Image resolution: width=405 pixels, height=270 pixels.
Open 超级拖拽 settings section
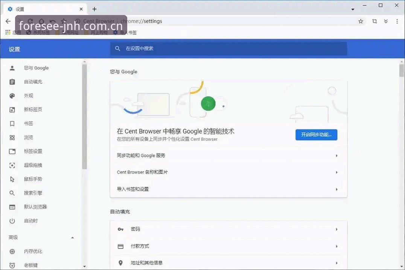[x=33, y=165]
